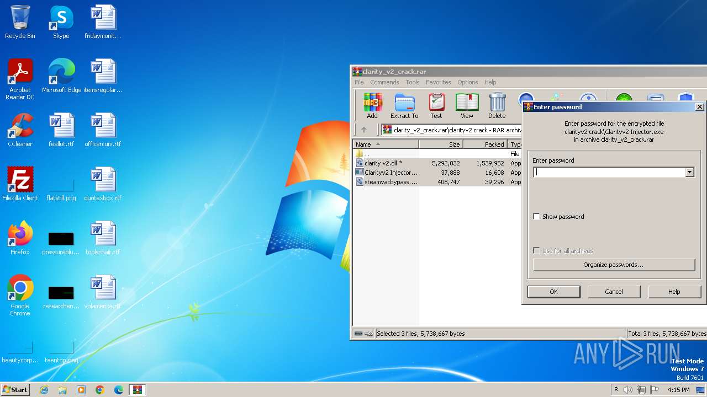
Task: Select officercum.rtf document icon
Action: tap(103, 130)
